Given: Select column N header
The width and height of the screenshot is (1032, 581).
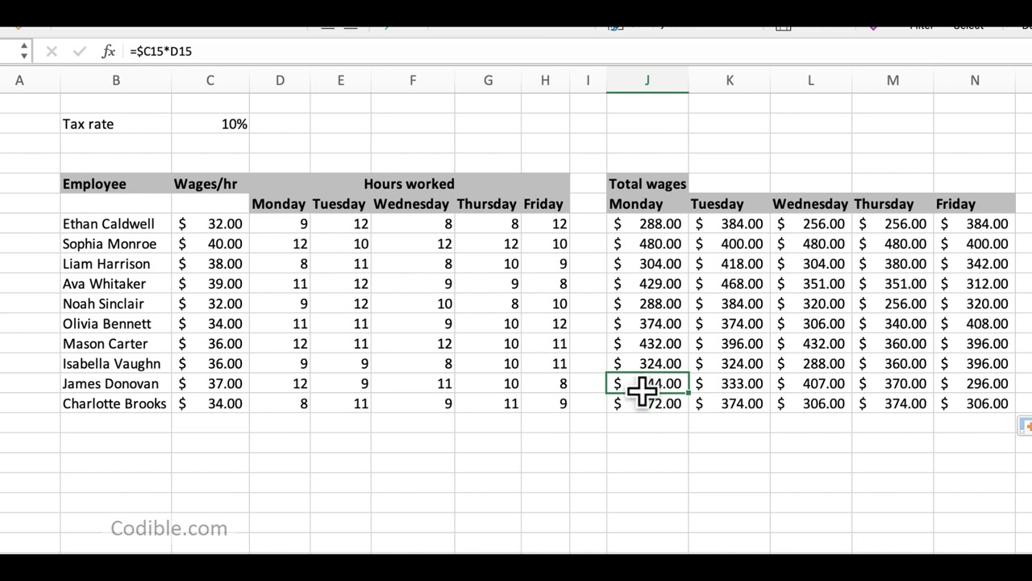Looking at the screenshot, I should [975, 81].
